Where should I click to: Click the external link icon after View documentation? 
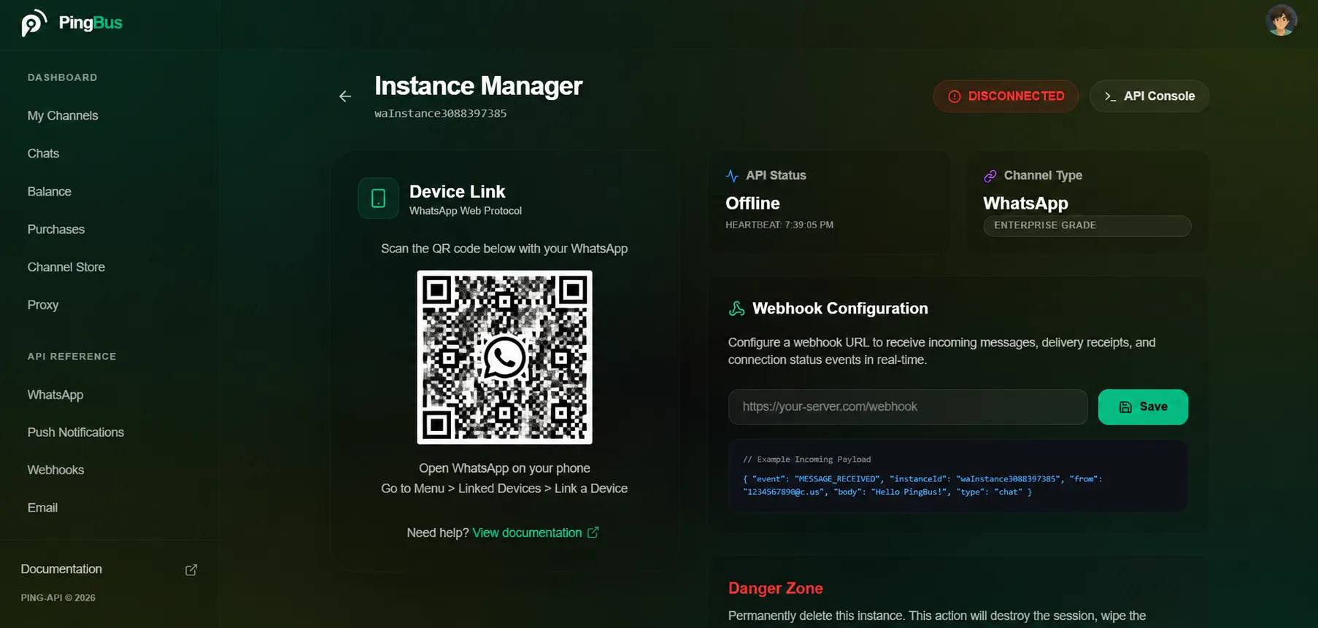[x=593, y=532]
